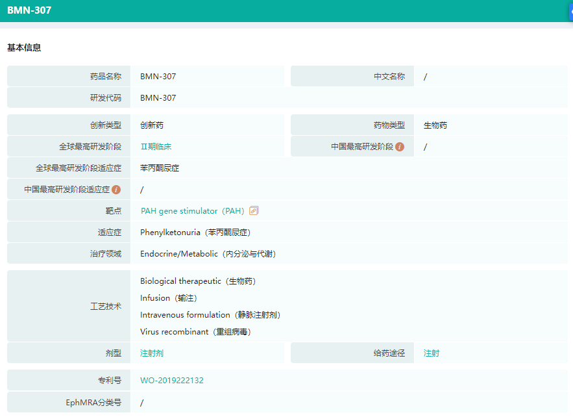Click the 注射剂 dosage form link

tap(152, 353)
